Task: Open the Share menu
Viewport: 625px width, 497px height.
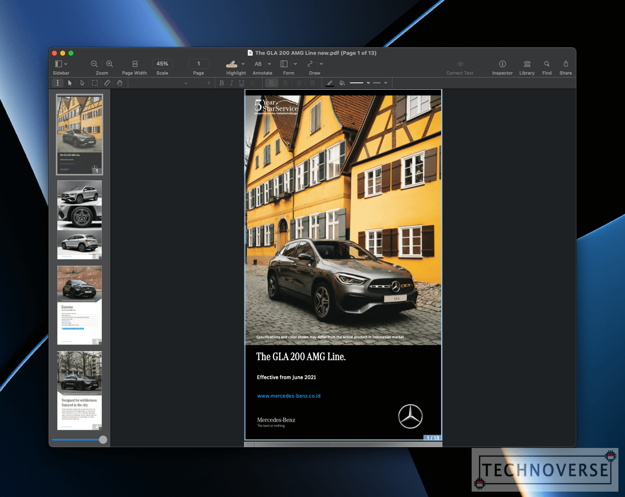Action: pyautogui.click(x=566, y=63)
